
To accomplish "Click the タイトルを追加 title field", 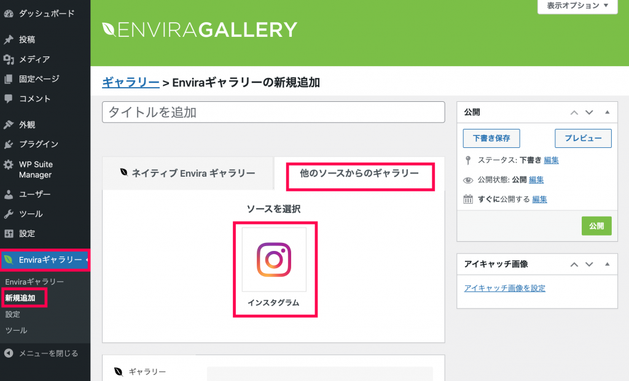I will [273, 112].
